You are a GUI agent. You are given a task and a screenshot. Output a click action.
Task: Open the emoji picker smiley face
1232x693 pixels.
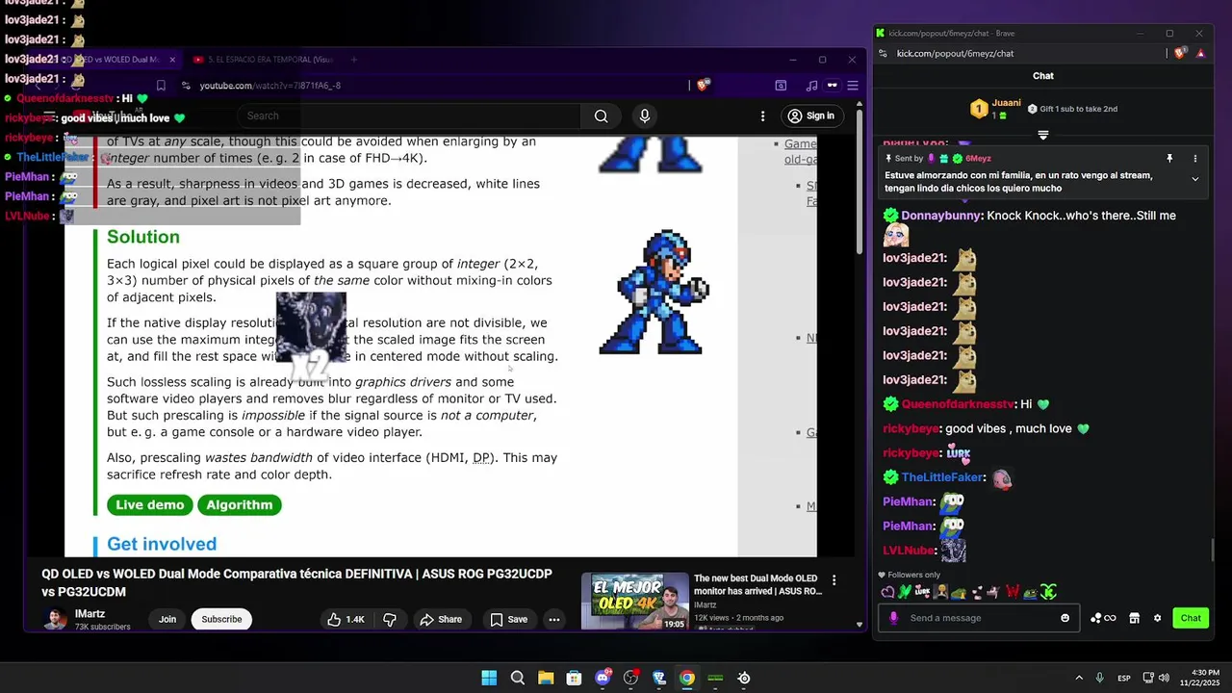tap(1065, 618)
